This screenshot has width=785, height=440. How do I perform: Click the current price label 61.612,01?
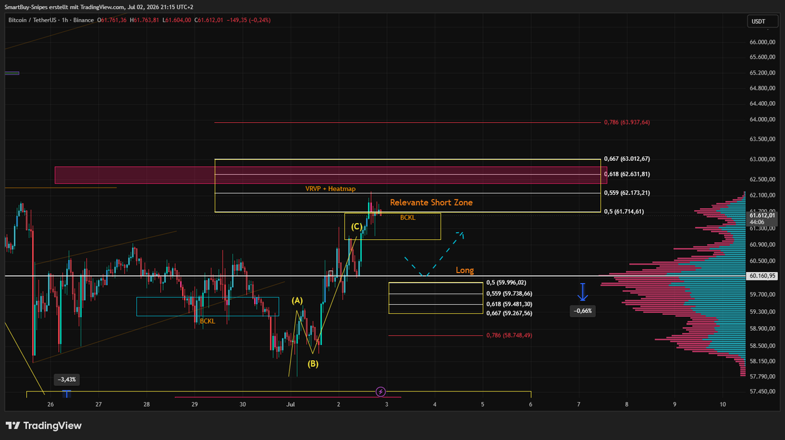pos(763,216)
